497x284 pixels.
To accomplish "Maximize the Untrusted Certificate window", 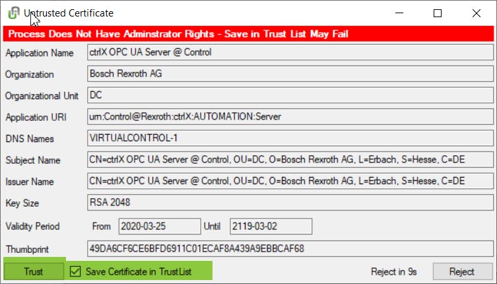I will click(x=438, y=13).
